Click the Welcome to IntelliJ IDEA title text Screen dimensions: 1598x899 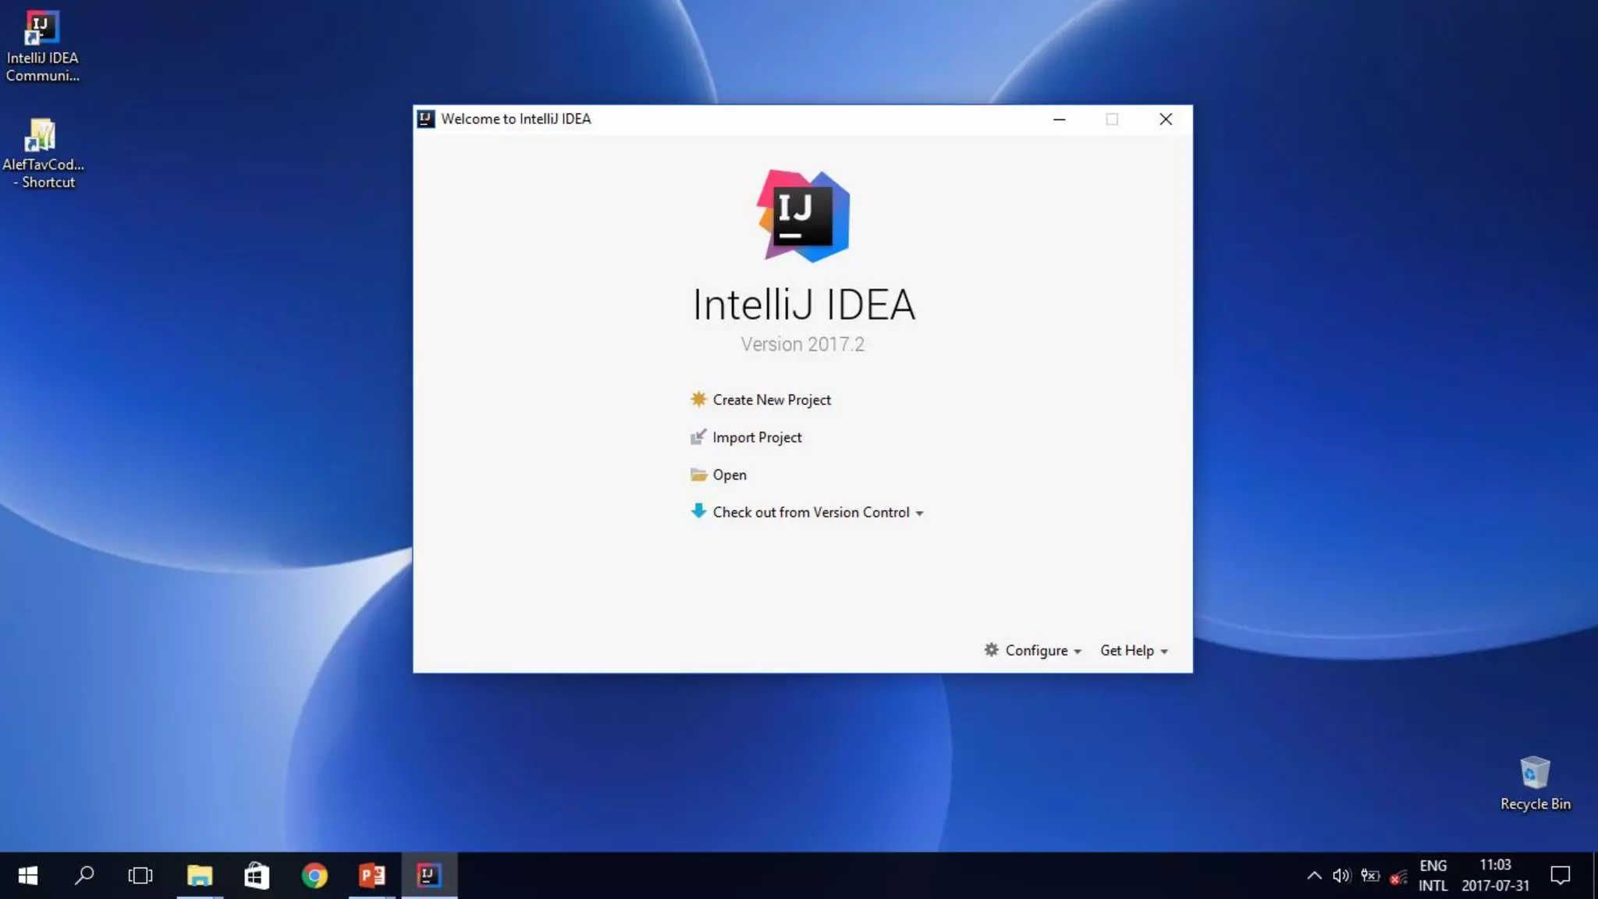(x=516, y=119)
